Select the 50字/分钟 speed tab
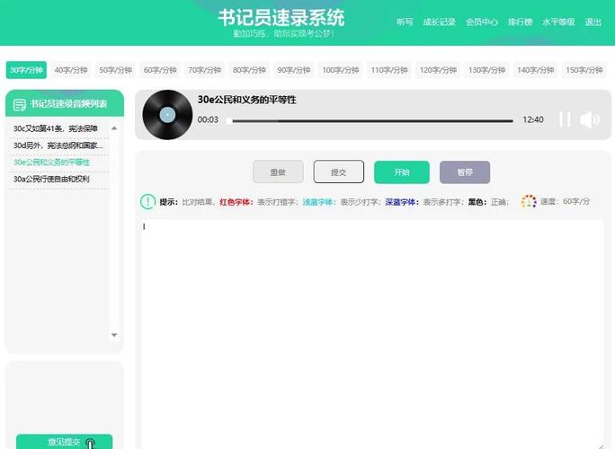 116,70
